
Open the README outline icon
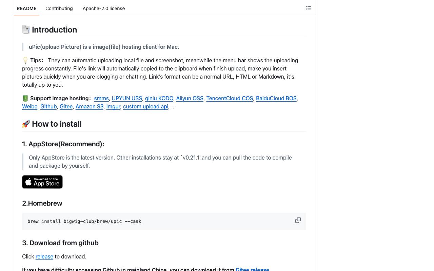point(308,8)
